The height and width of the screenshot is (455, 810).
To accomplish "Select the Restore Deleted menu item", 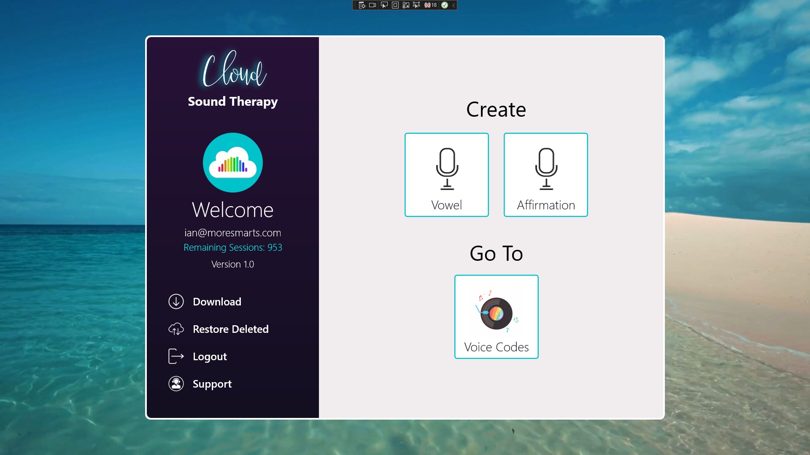I will (x=230, y=329).
